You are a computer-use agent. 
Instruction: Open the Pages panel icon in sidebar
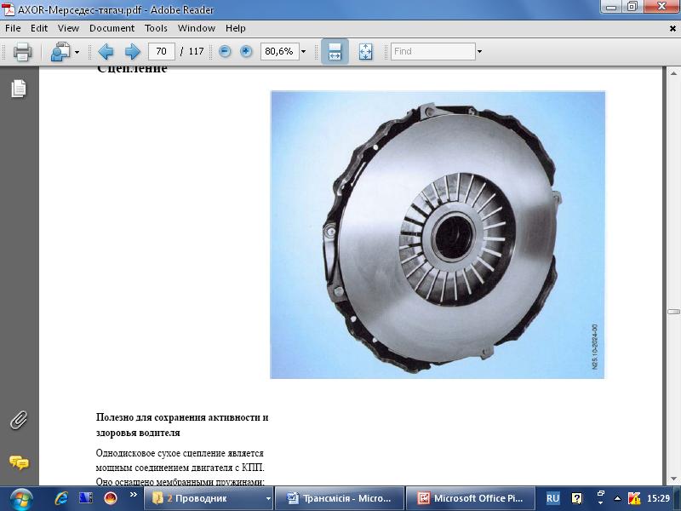19,89
